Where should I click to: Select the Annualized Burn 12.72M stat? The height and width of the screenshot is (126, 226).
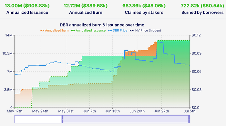[86, 9]
